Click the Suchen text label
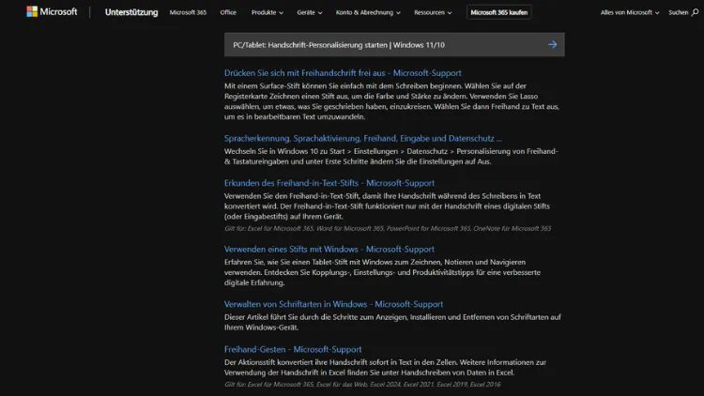The width and height of the screenshot is (704, 396). click(677, 12)
